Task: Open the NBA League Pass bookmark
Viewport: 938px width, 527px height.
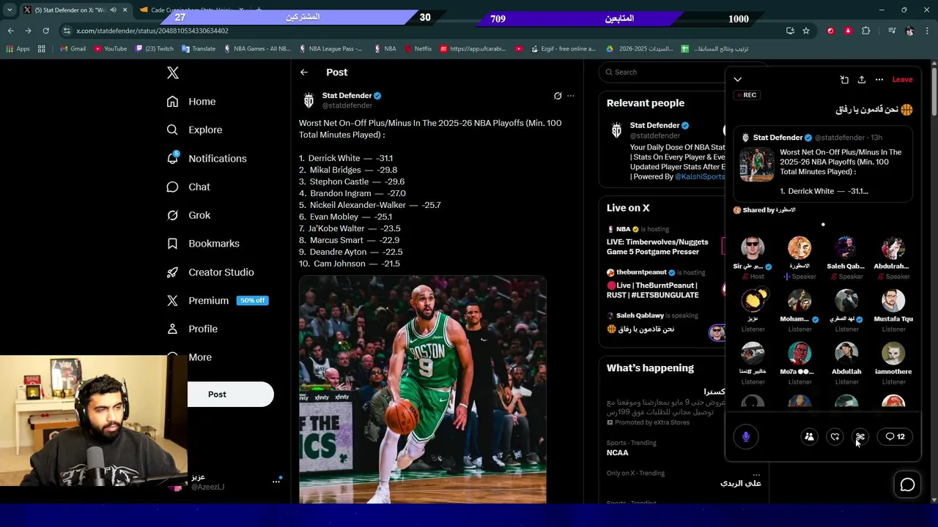Action: point(331,49)
